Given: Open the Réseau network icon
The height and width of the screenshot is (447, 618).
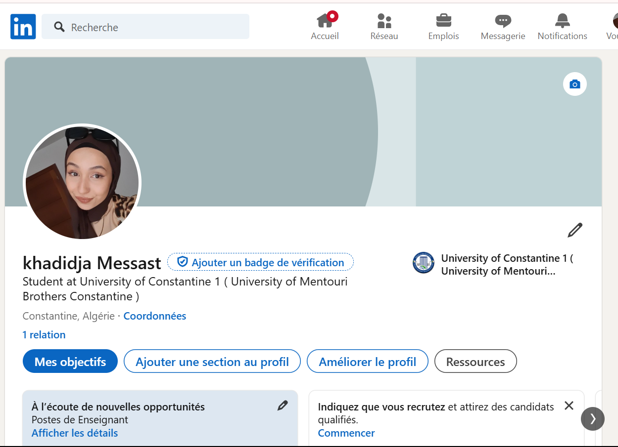Looking at the screenshot, I should 384,21.
